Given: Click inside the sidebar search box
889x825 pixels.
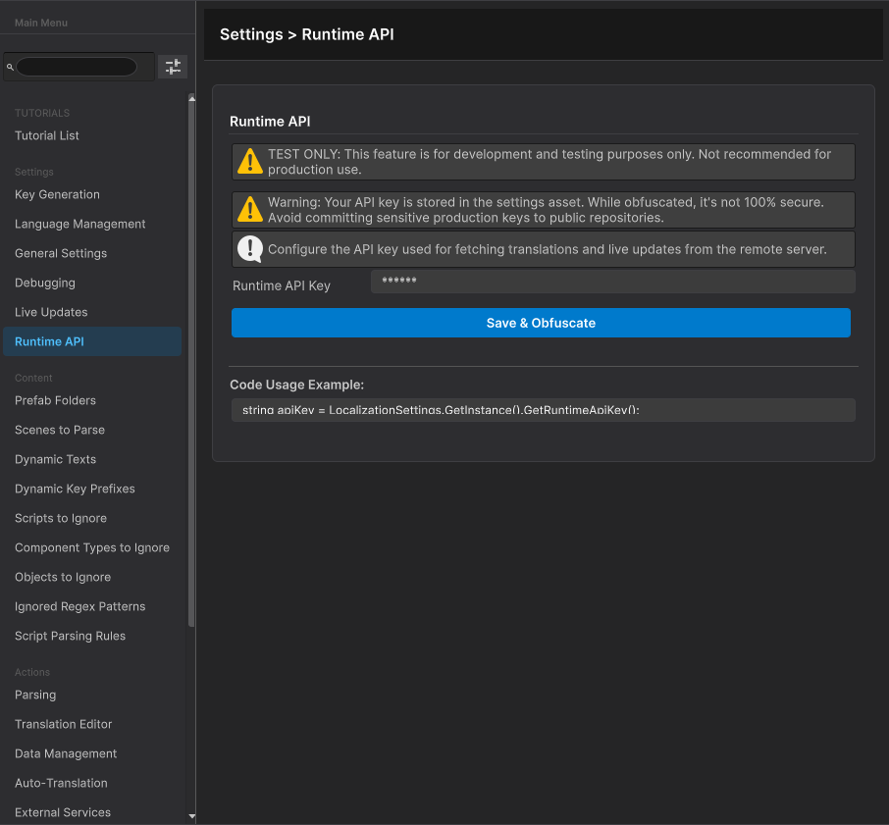Looking at the screenshot, I should coord(78,66).
